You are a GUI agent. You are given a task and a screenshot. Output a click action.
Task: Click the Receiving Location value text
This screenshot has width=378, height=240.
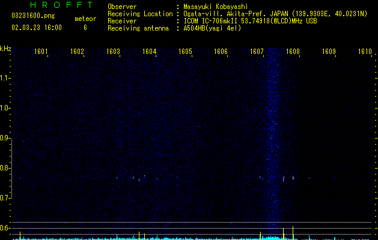(275, 14)
